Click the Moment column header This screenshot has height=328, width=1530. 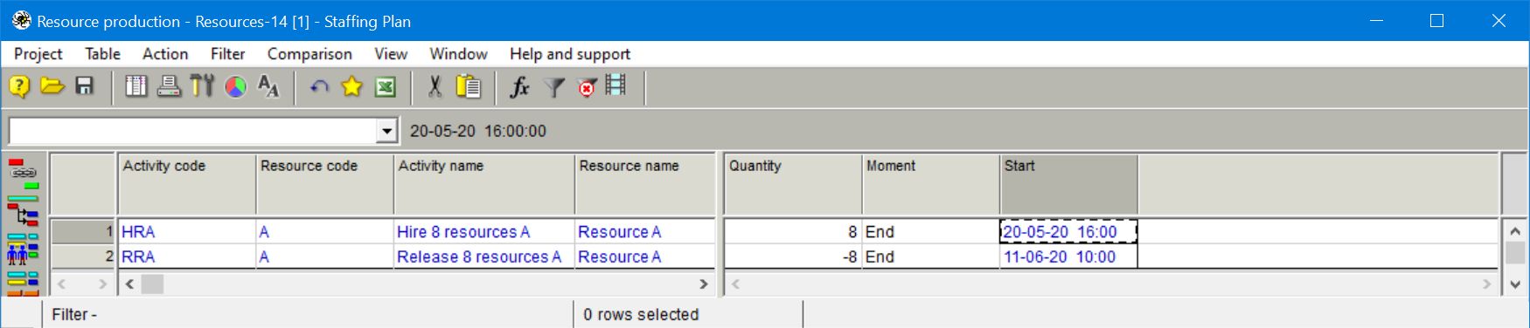(x=931, y=184)
